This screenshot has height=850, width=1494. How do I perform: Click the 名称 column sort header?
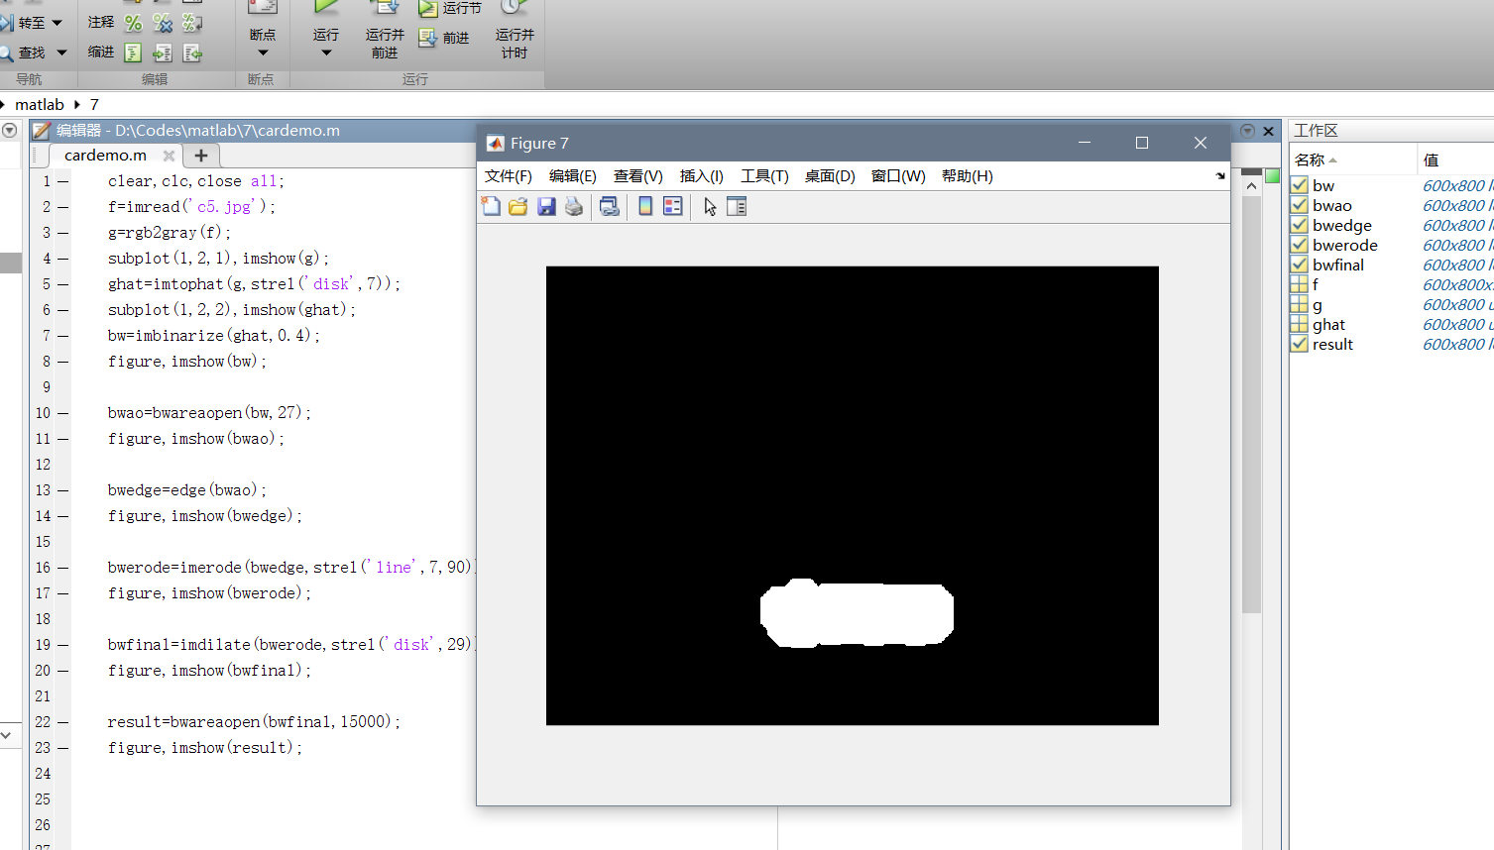1352,159
